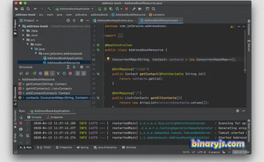The height and width of the screenshot is (162, 264).
Task: Collapse com.jetbrains.addressbook package node
Action: coord(36,53)
